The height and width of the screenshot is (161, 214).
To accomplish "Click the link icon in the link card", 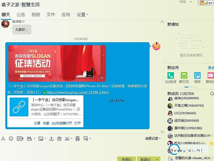I will [19, 107].
